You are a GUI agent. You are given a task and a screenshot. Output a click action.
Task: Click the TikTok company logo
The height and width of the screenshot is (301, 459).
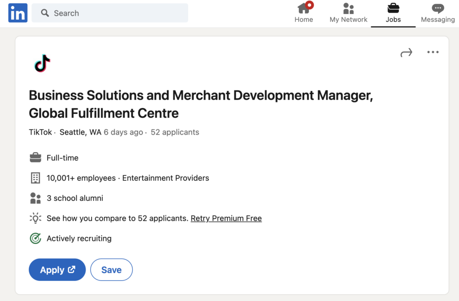[43, 63]
